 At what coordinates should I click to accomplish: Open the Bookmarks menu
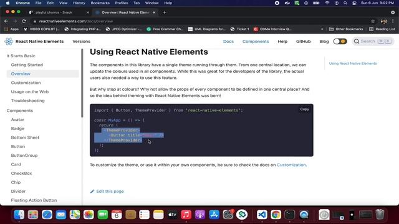[x=100, y=3]
